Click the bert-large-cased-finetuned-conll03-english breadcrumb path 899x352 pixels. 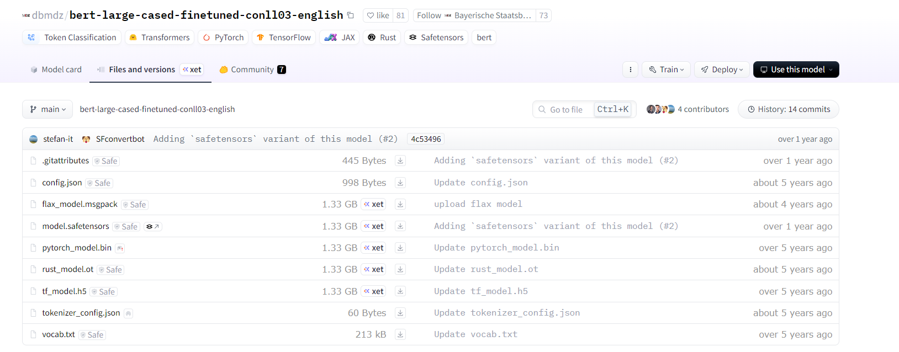(x=157, y=109)
